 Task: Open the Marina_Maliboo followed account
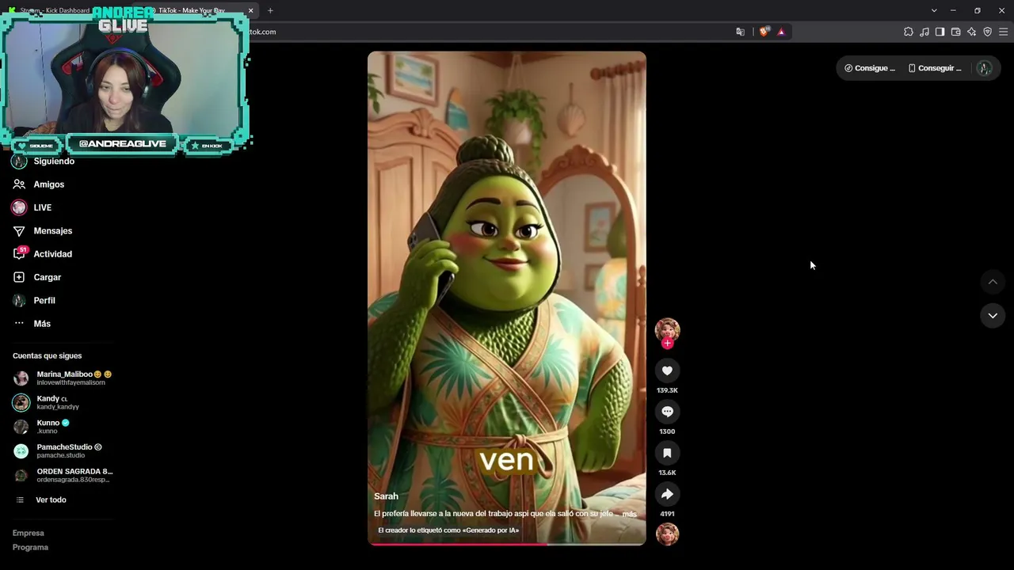[x=62, y=378]
